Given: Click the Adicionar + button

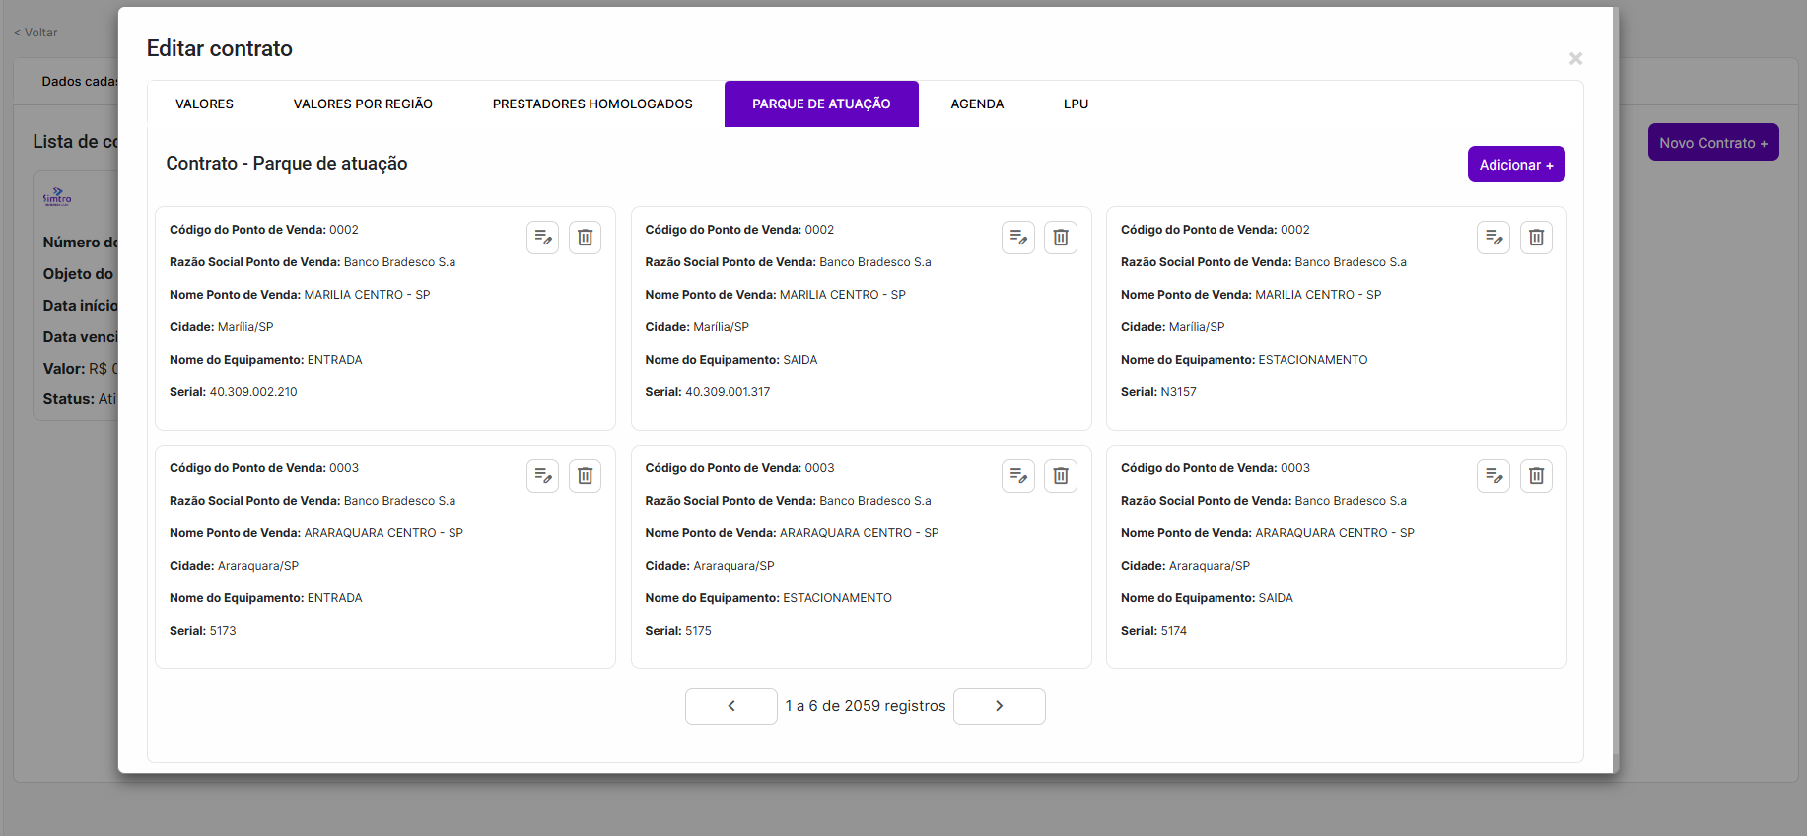Looking at the screenshot, I should pyautogui.click(x=1515, y=165).
